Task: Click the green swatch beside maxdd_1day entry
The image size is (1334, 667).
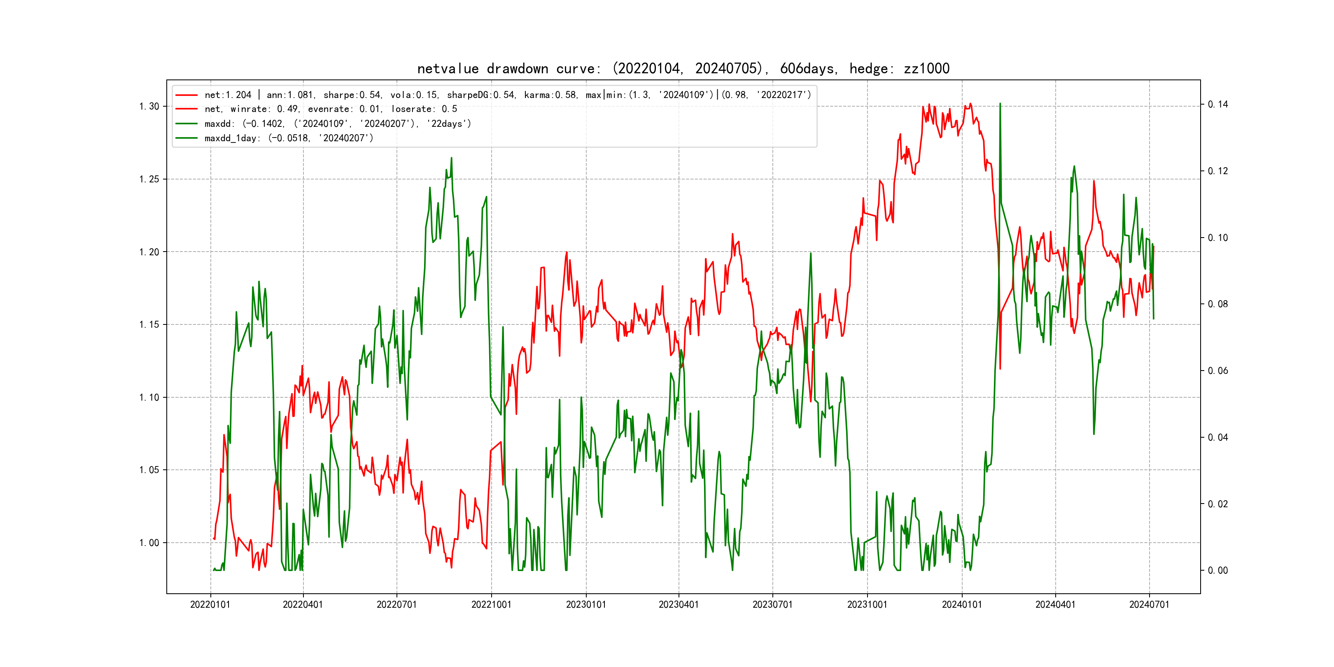Action: pos(187,138)
